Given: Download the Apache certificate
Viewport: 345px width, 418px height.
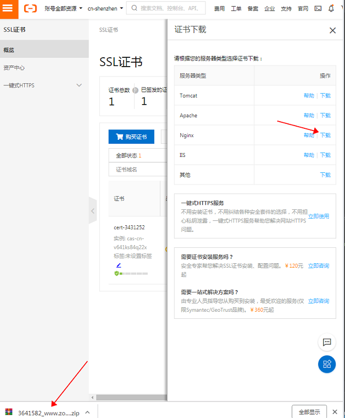Looking at the screenshot, I should click(x=325, y=115).
